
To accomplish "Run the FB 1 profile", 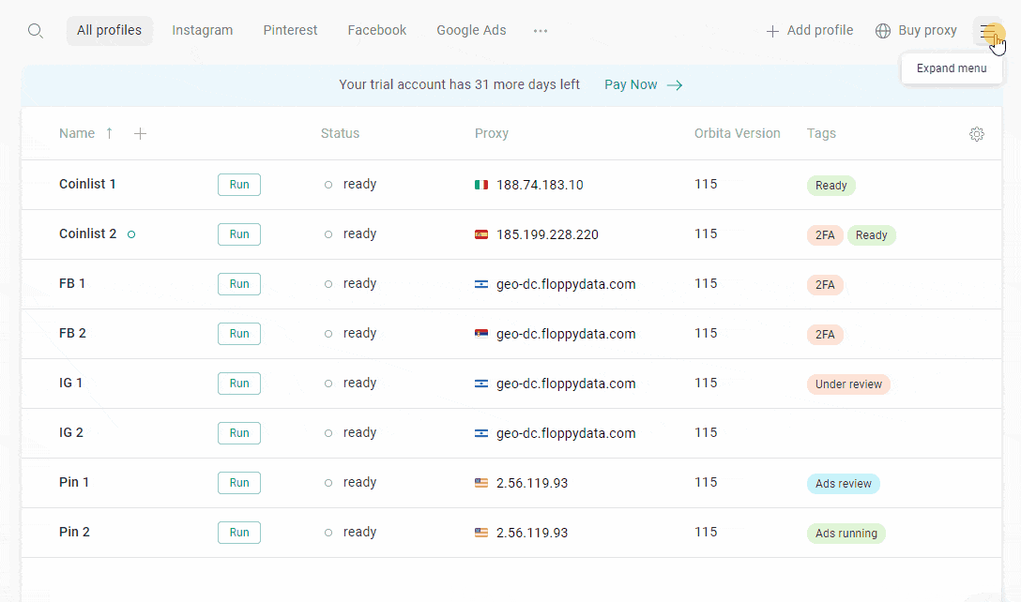I will pos(239,284).
